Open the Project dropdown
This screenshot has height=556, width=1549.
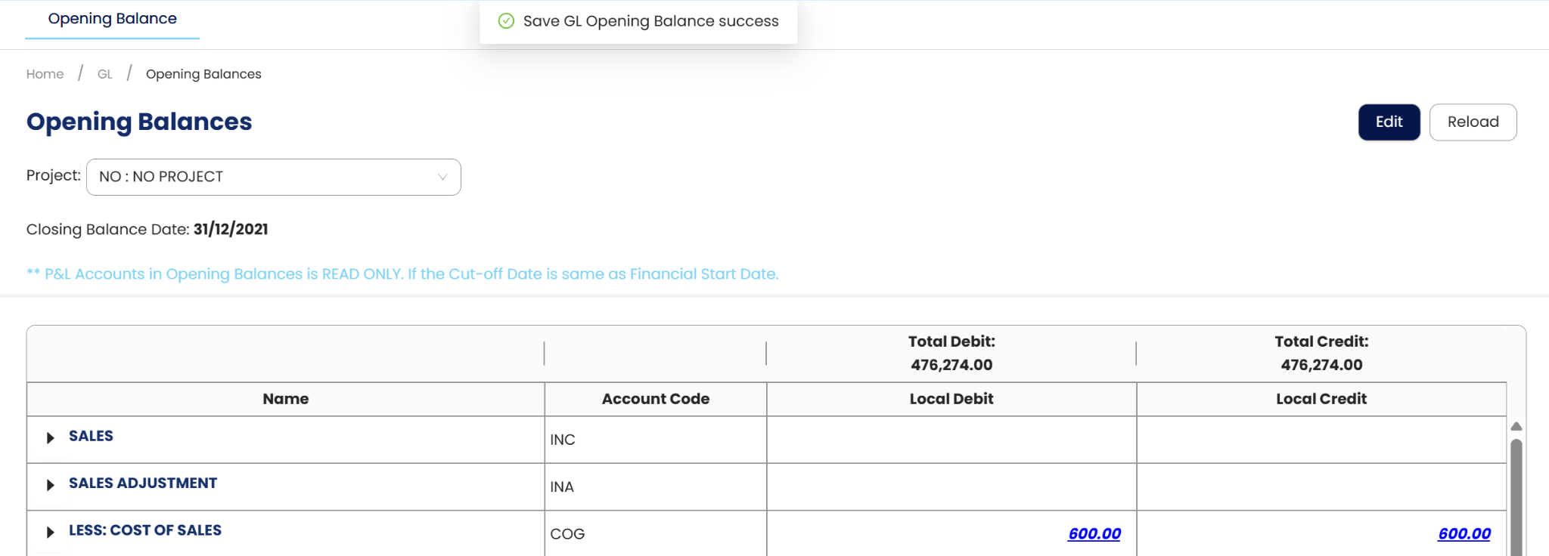coord(273,177)
